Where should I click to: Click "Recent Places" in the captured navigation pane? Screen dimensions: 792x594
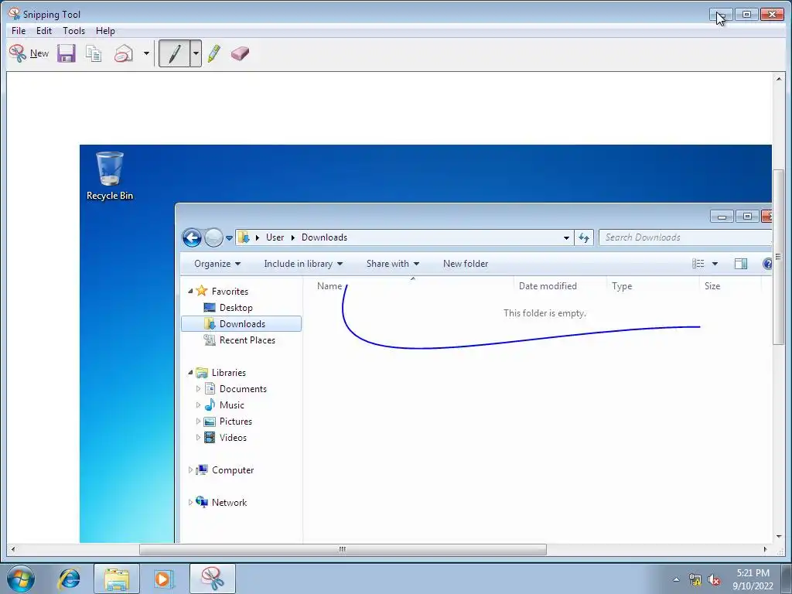click(247, 340)
